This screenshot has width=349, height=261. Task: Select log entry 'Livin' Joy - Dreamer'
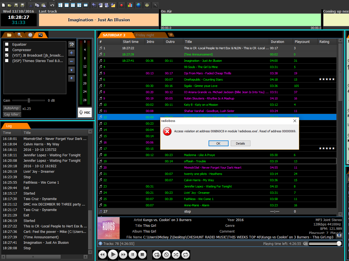45,172
